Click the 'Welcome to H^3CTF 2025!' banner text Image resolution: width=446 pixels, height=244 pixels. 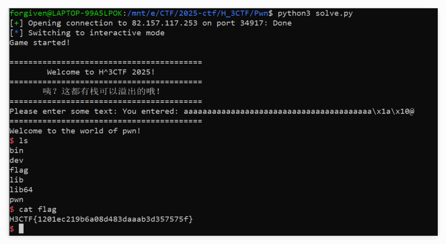pos(101,72)
